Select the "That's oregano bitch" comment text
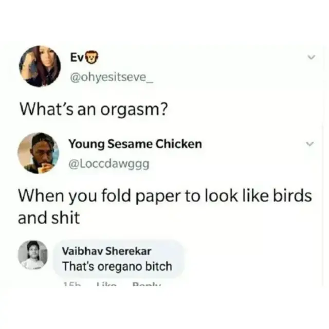 (x=117, y=266)
